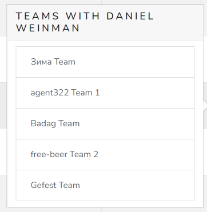Click the word DANIEL in the title
The image size is (207, 212).
130,16
